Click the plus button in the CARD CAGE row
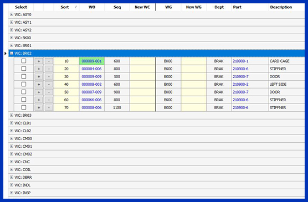This screenshot has height=202, width=308. coord(39,61)
